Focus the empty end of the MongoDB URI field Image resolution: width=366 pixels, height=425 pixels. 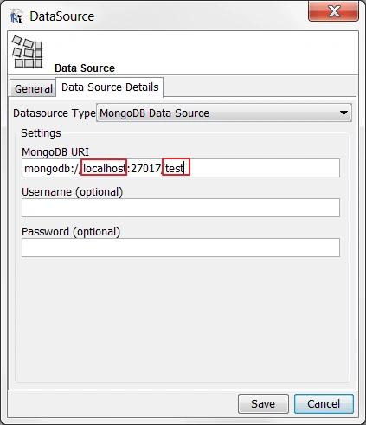click(x=264, y=168)
